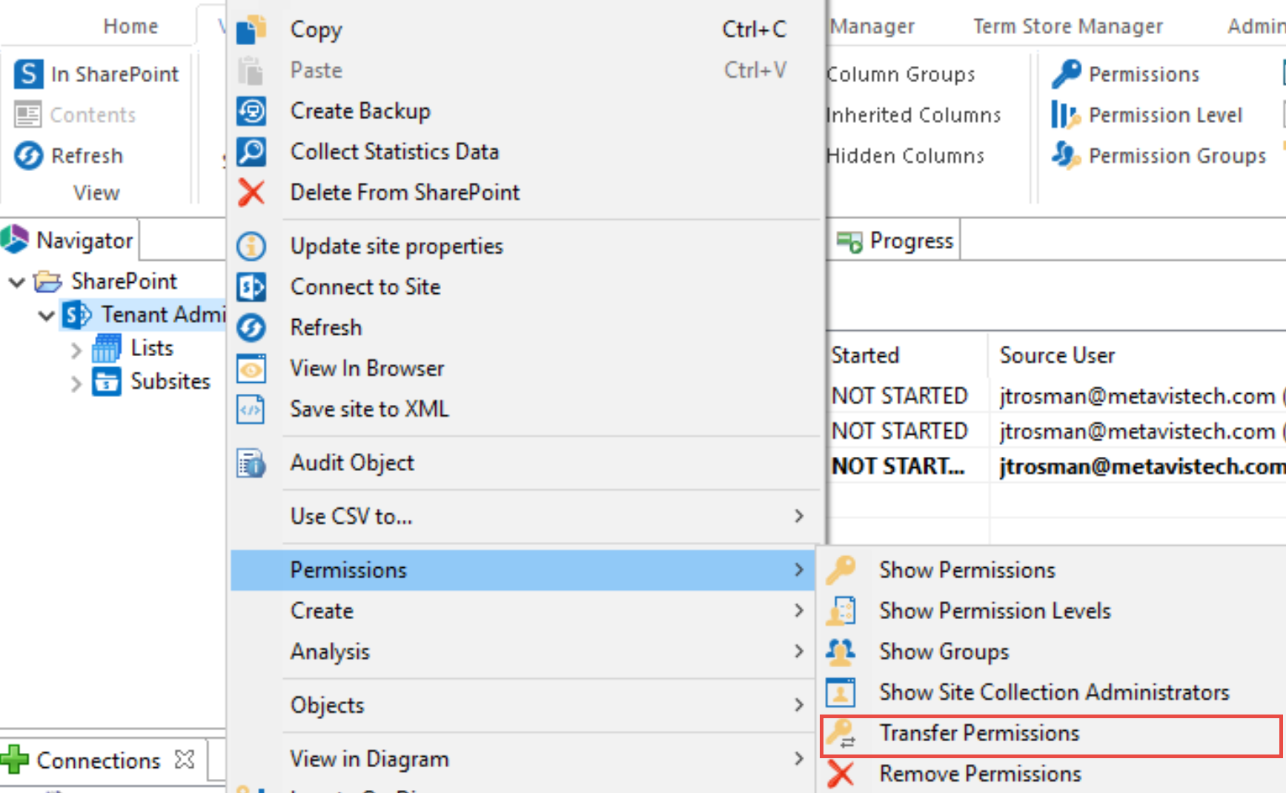Click the Save site to XML icon

[x=252, y=409]
